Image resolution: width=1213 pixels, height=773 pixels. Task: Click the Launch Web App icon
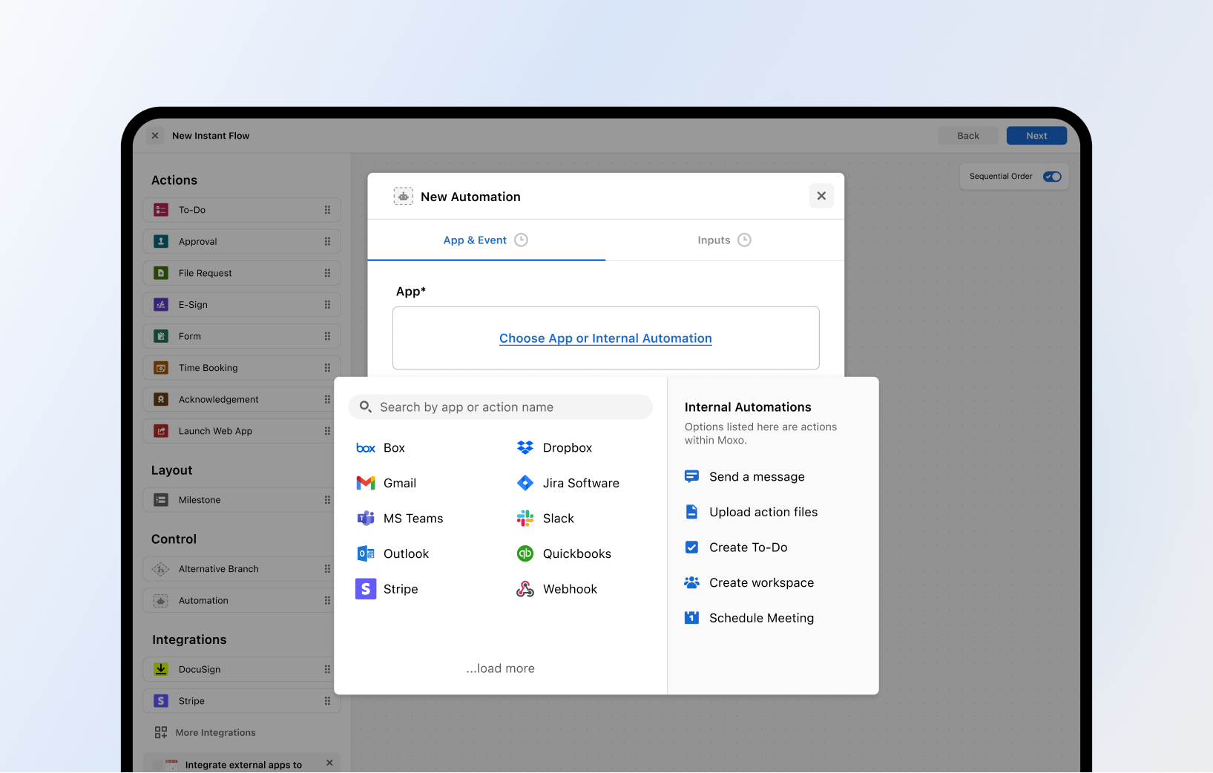coord(161,431)
